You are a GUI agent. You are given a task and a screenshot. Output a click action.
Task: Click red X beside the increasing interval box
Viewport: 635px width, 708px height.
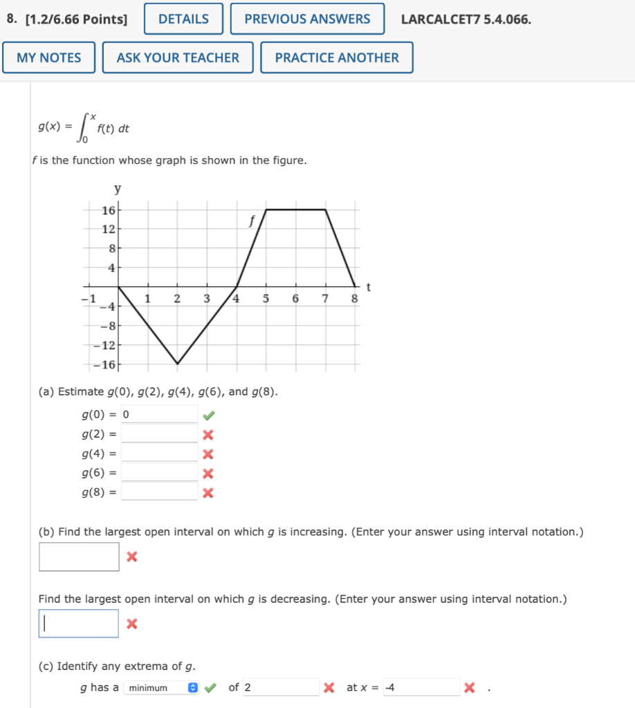click(x=131, y=556)
